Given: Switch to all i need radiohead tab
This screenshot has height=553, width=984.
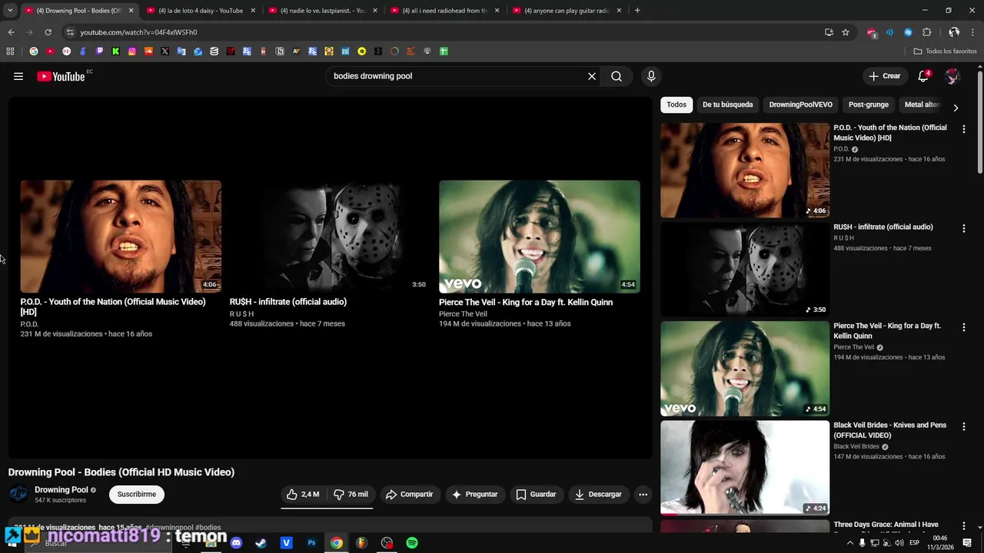Looking at the screenshot, I should (x=444, y=11).
